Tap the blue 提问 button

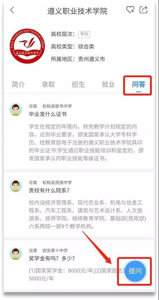click(135, 271)
